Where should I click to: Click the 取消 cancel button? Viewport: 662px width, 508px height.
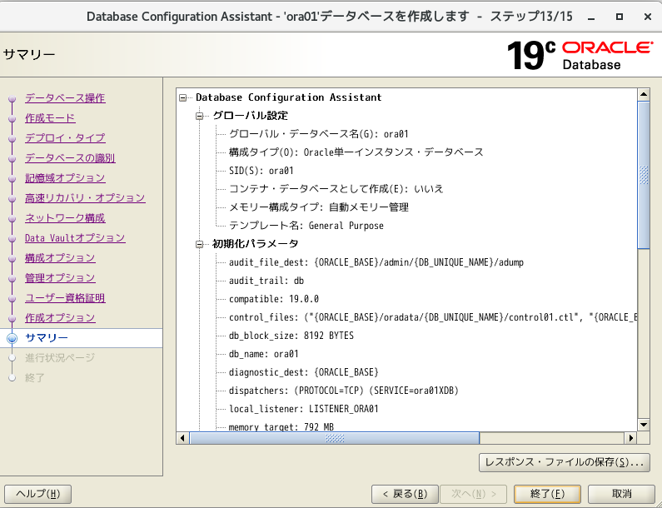[621, 494]
